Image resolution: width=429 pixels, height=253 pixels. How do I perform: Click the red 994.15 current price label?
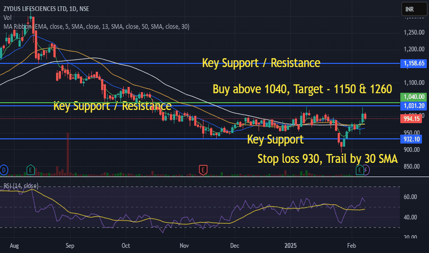coord(411,119)
